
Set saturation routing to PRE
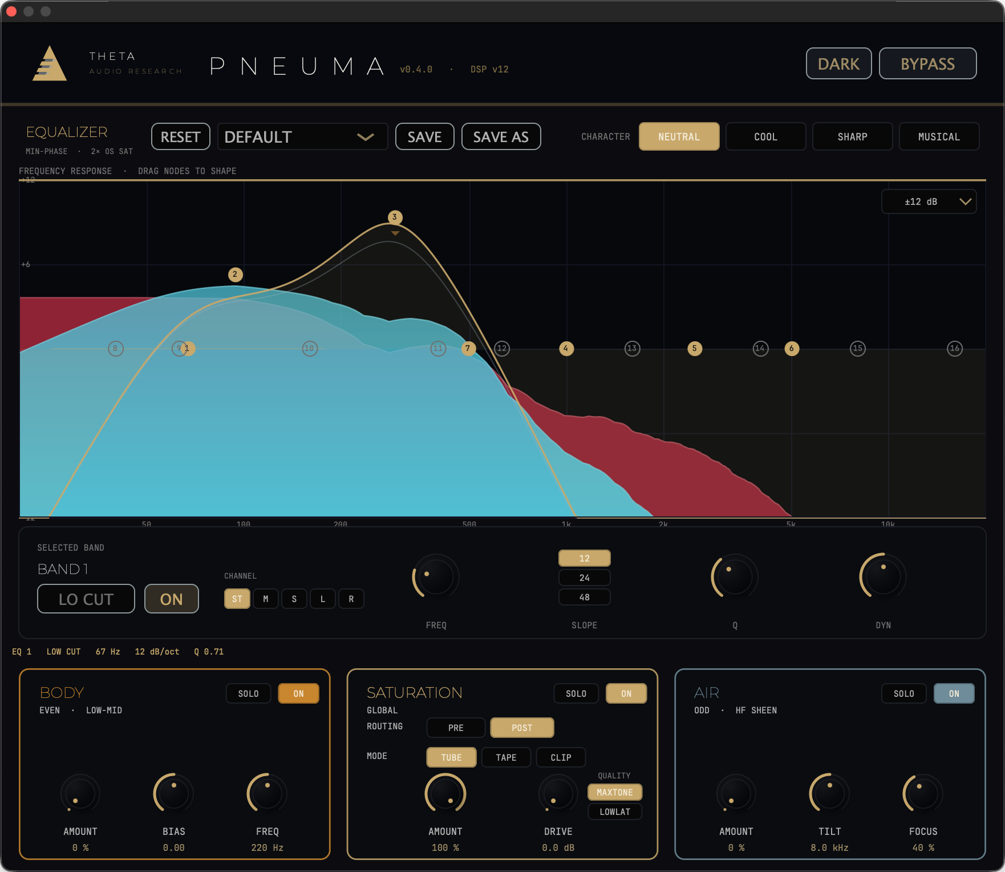[456, 728]
